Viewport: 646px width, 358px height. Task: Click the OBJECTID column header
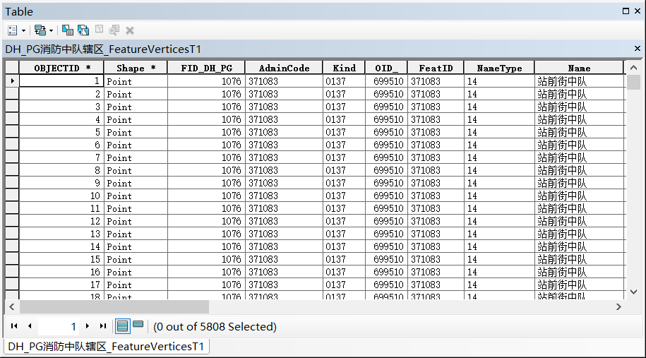(61, 68)
